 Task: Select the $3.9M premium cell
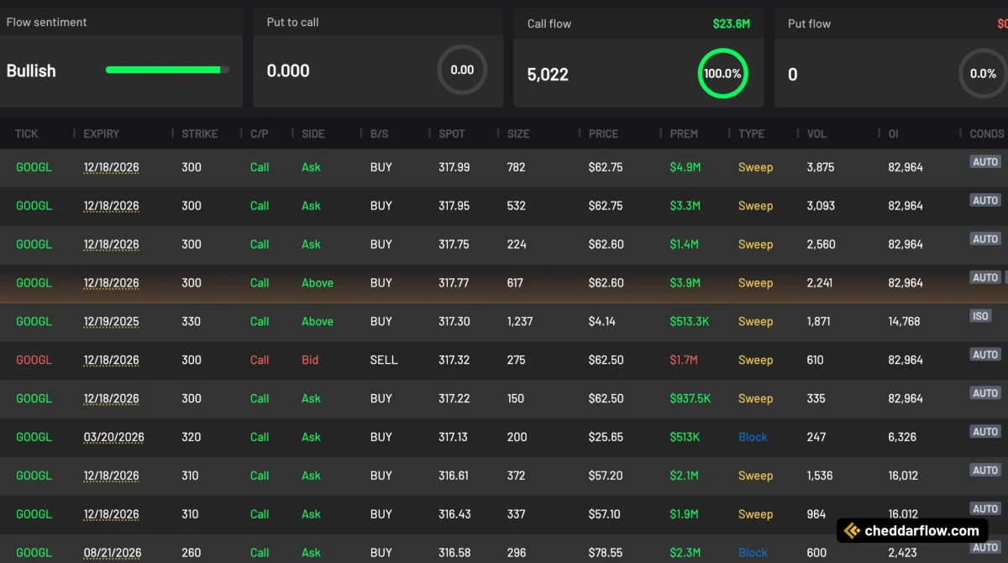[x=685, y=283]
